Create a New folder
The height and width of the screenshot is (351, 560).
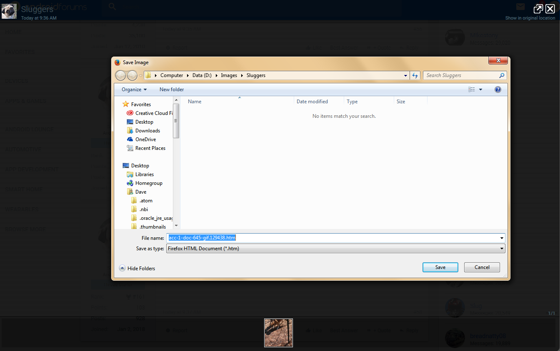tap(172, 90)
